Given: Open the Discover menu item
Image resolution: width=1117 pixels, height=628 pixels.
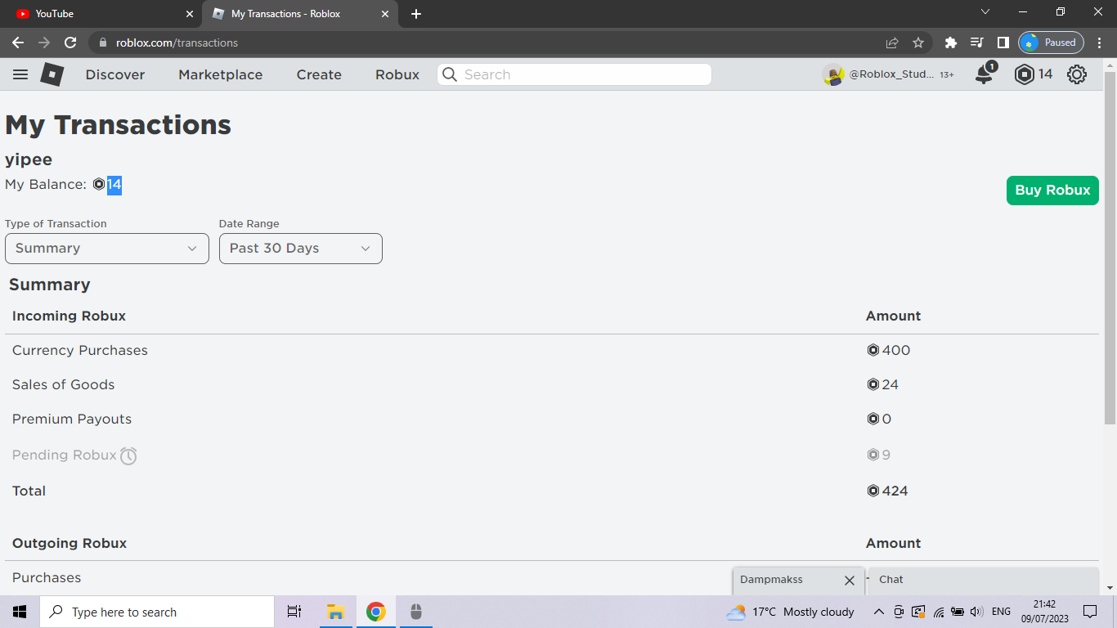Looking at the screenshot, I should click(x=115, y=74).
